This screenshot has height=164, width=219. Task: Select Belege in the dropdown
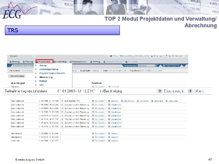pyautogui.click(x=43, y=81)
